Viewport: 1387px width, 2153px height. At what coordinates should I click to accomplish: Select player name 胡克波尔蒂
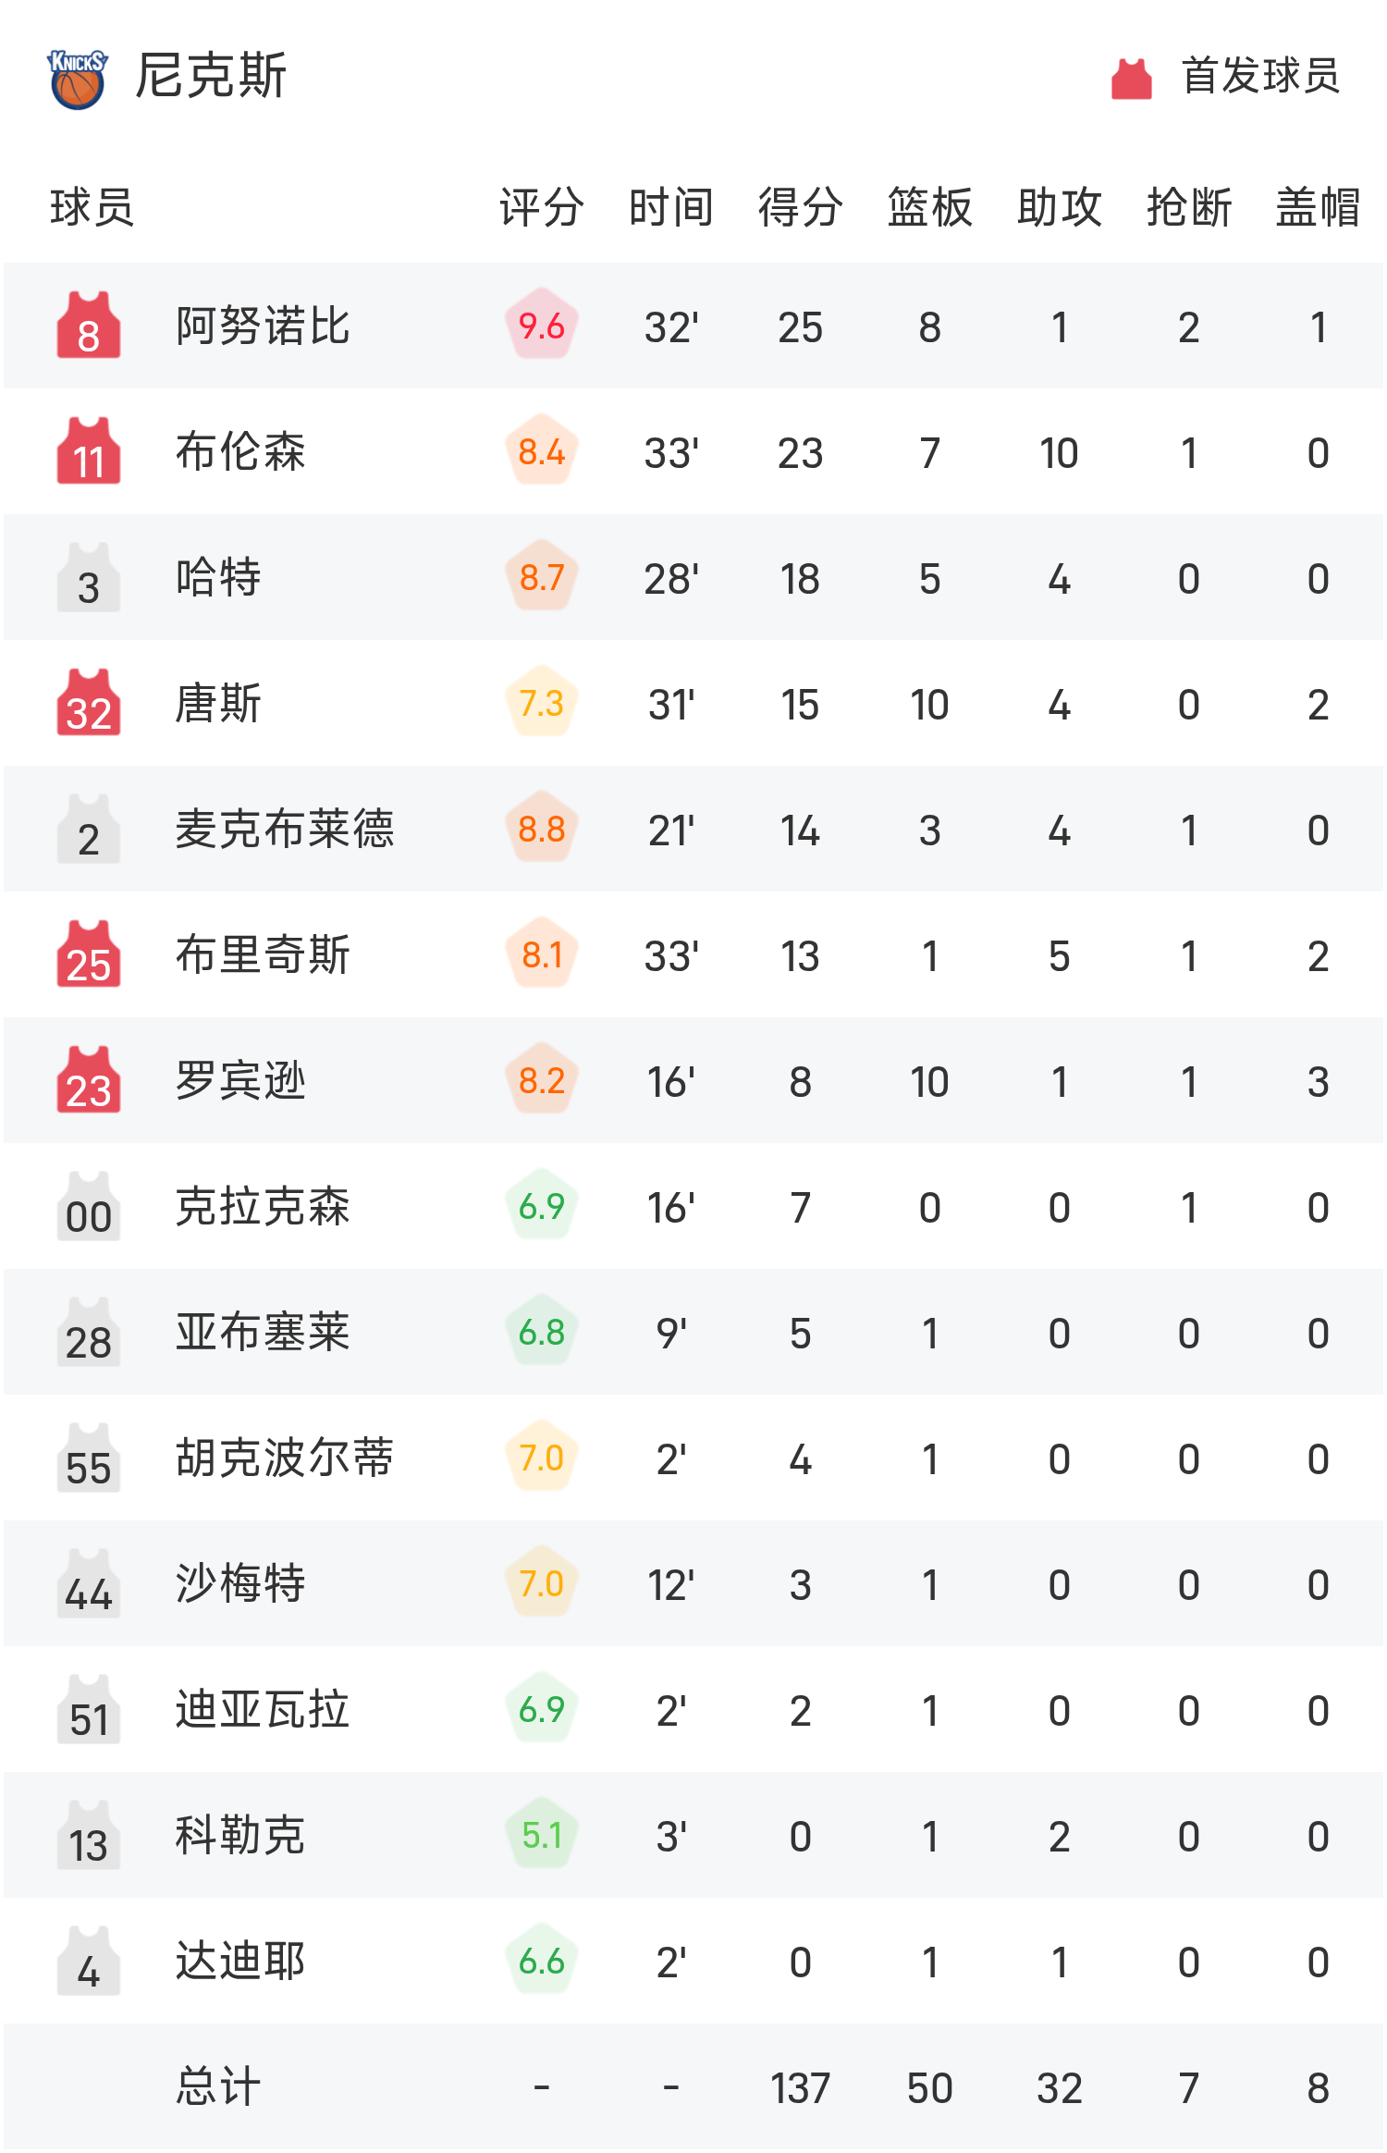(x=285, y=1458)
